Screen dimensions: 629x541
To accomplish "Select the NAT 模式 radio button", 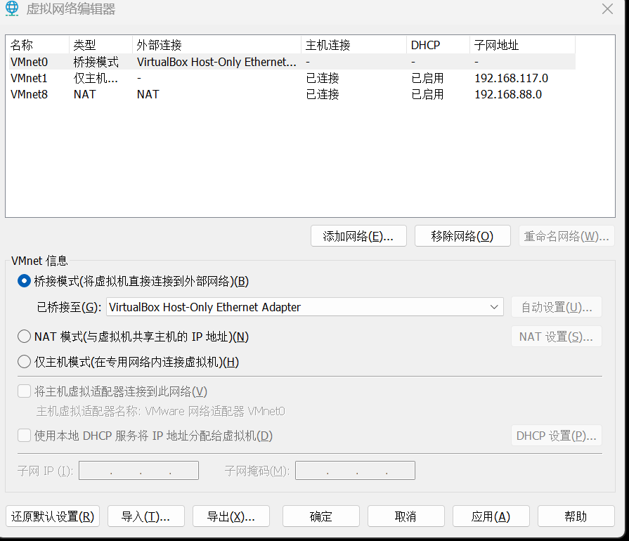I will [x=24, y=337].
